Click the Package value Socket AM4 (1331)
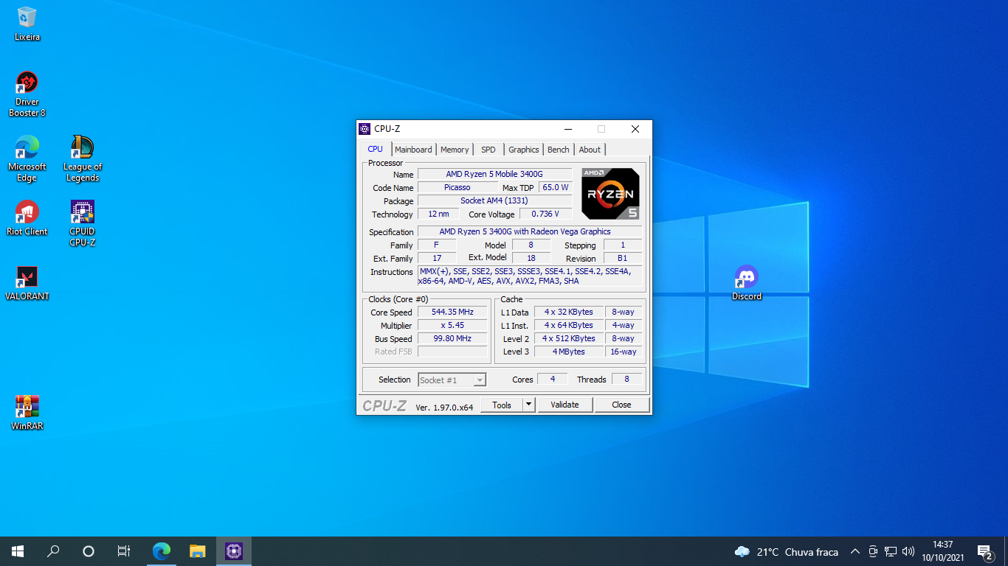The height and width of the screenshot is (566, 1008). point(494,200)
